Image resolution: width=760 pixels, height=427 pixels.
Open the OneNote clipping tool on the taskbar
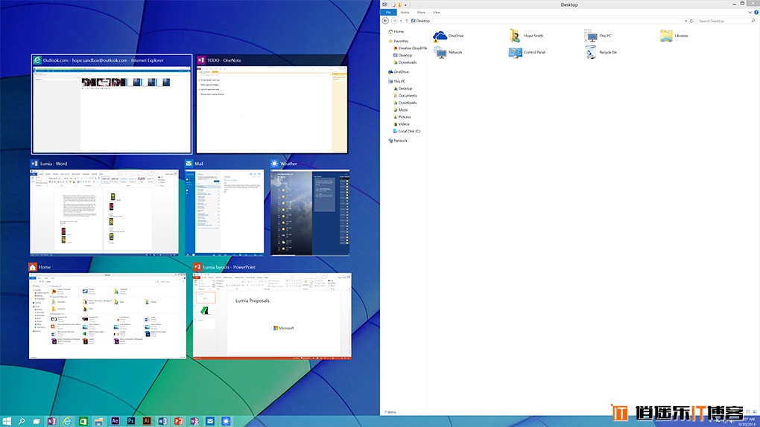coord(194,421)
